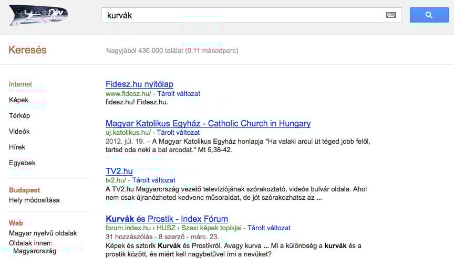Viewport: 454px width, 258px height.
Task: Open the Magyar Katolikus Egyház result title
Action: [x=208, y=123]
